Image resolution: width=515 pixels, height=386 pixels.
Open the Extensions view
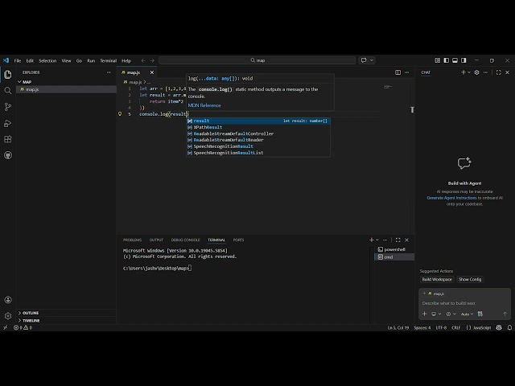tap(8, 139)
